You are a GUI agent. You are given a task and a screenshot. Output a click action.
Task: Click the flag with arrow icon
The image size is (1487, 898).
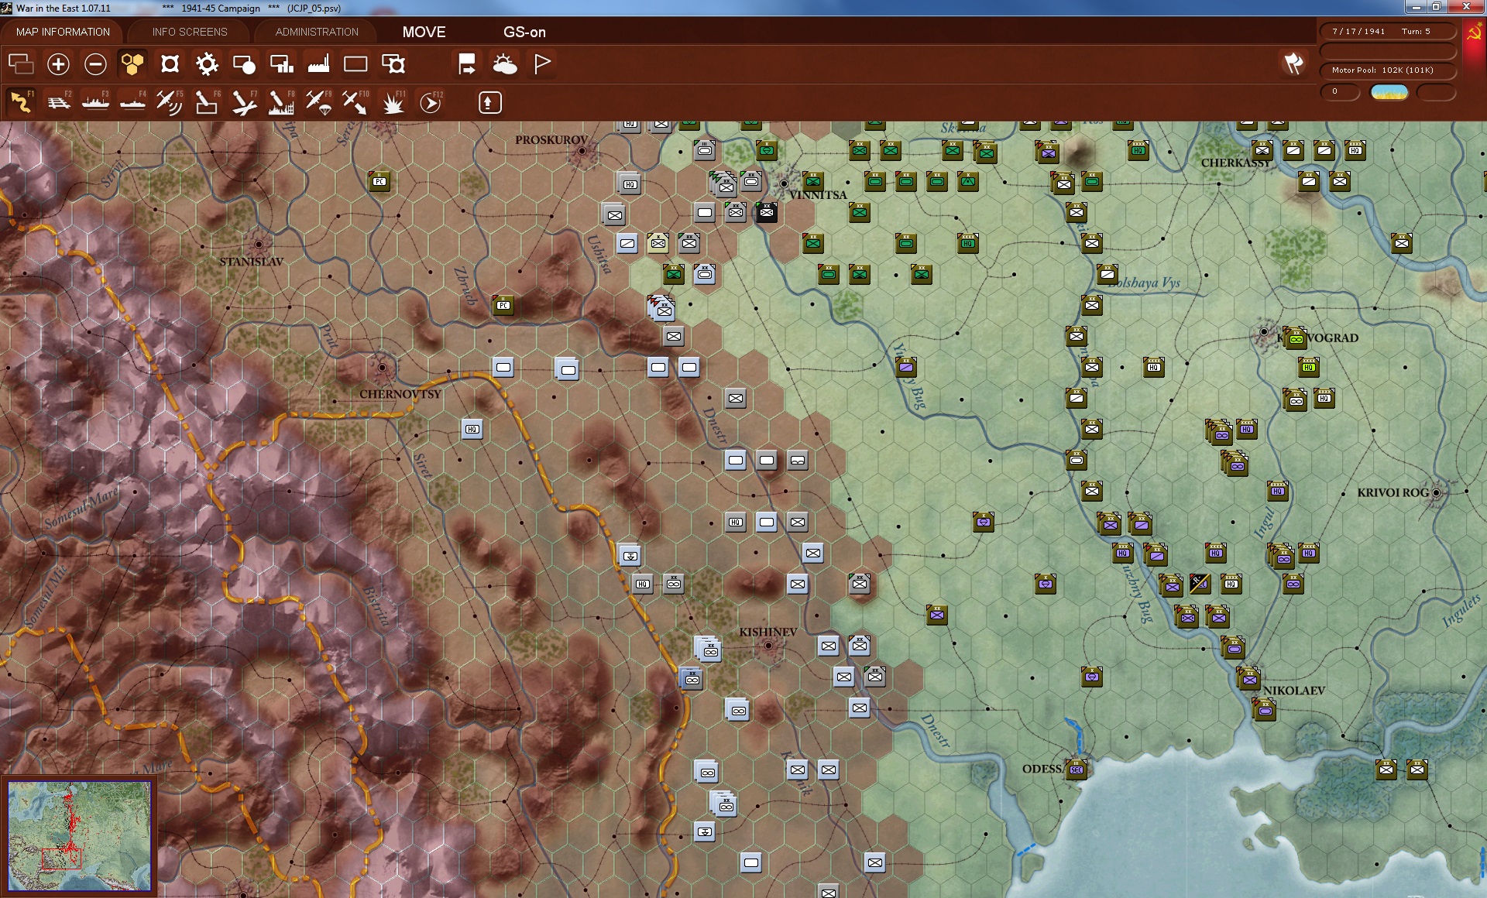coord(467,64)
